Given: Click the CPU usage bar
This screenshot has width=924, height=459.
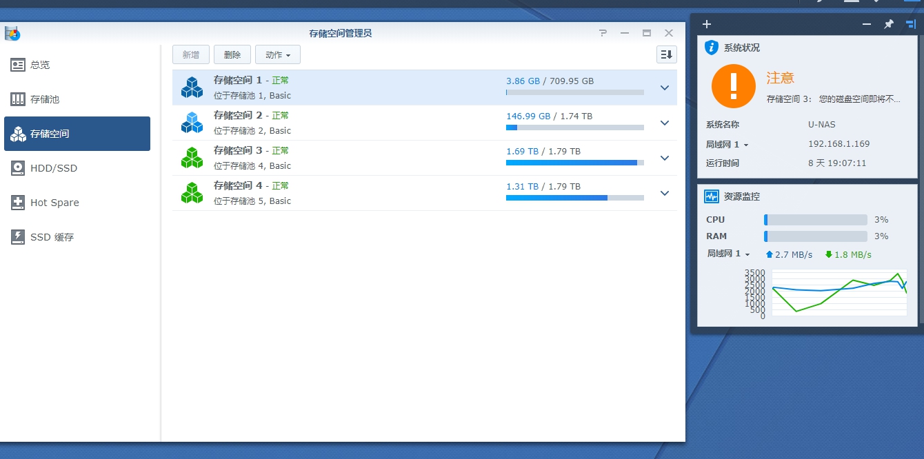Looking at the screenshot, I should click(816, 220).
